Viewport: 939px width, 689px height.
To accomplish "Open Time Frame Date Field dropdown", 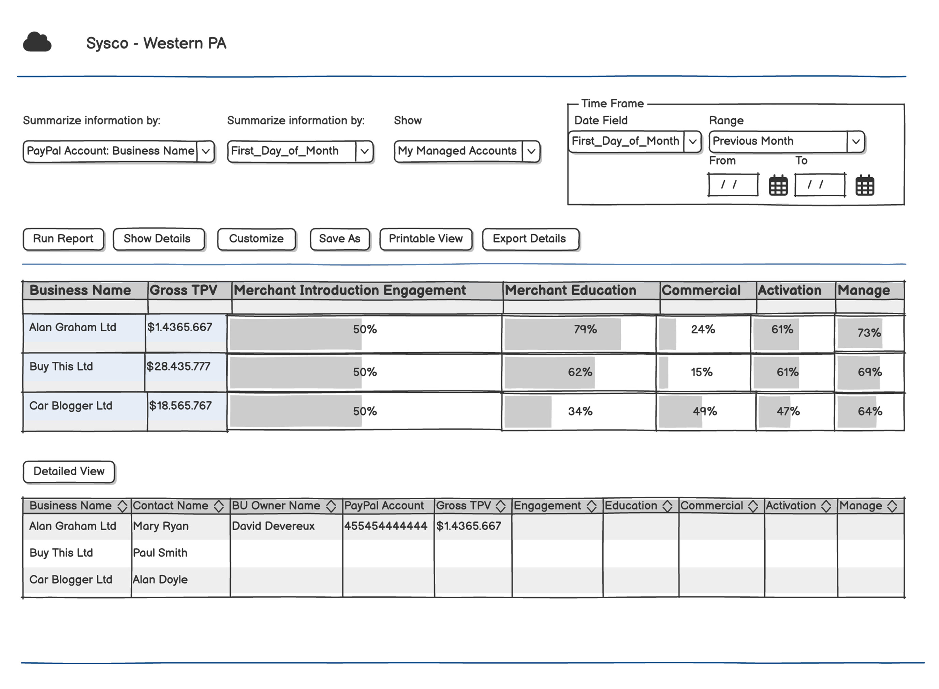I will (692, 141).
